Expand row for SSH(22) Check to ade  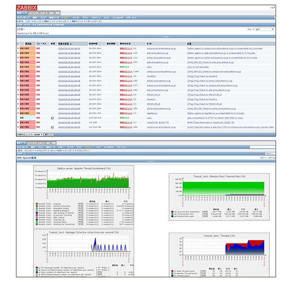(x=18, y=62)
